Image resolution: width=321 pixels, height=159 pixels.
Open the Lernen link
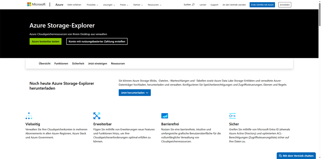click(203, 5)
